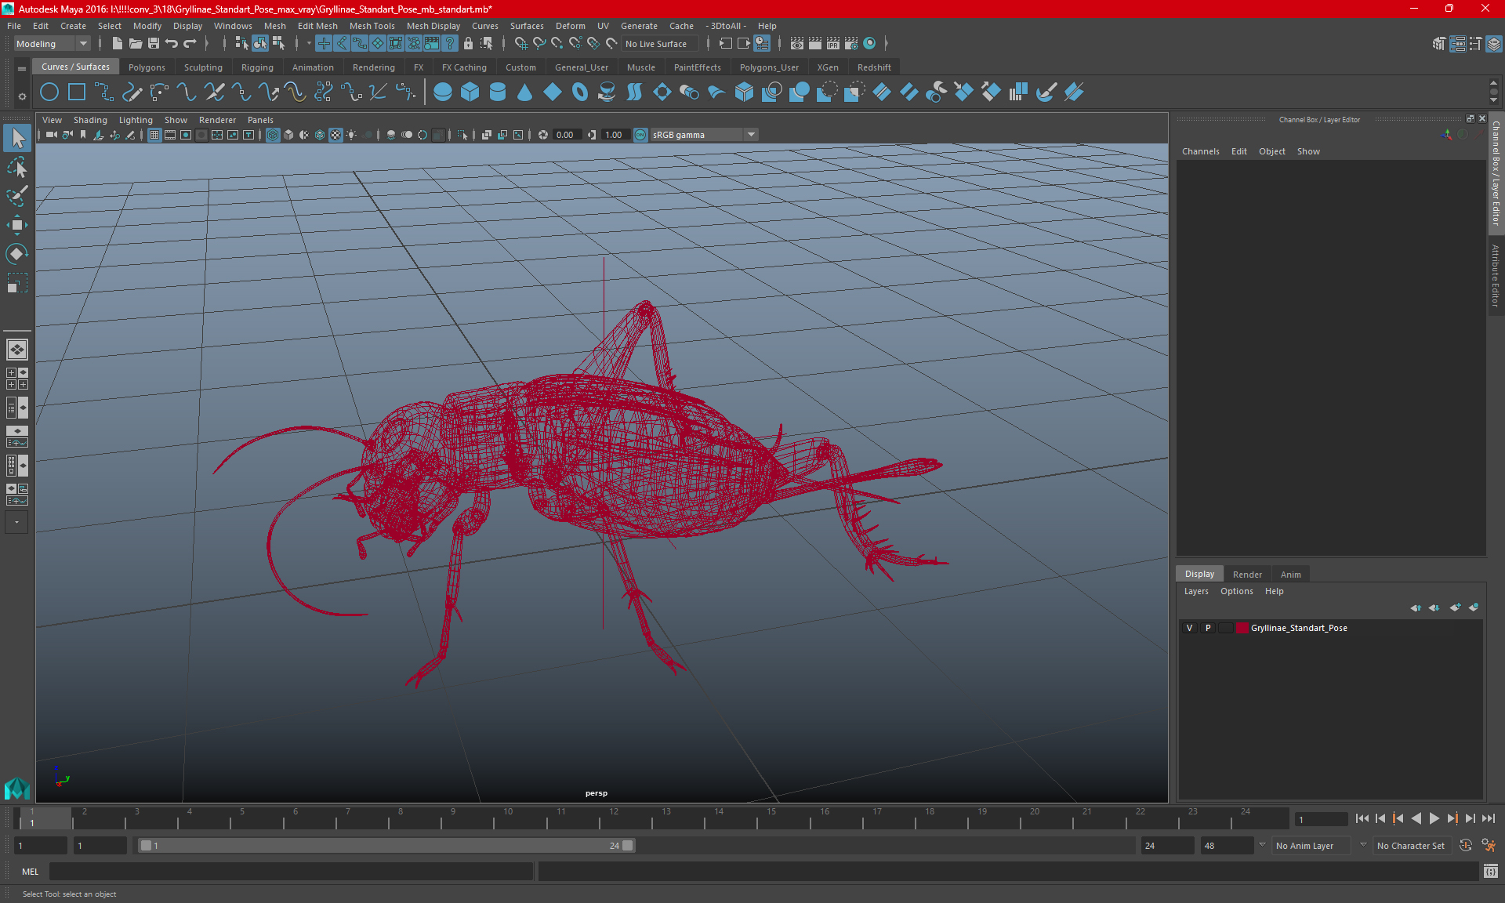Switch to the Rigging shelf tab
The width and height of the screenshot is (1505, 903).
pyautogui.click(x=257, y=67)
